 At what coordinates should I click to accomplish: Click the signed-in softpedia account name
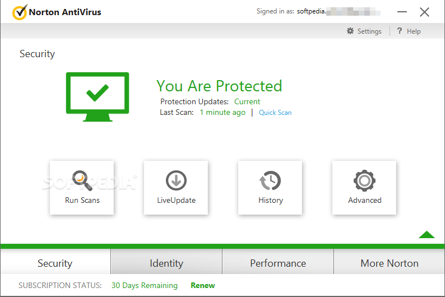point(339,11)
